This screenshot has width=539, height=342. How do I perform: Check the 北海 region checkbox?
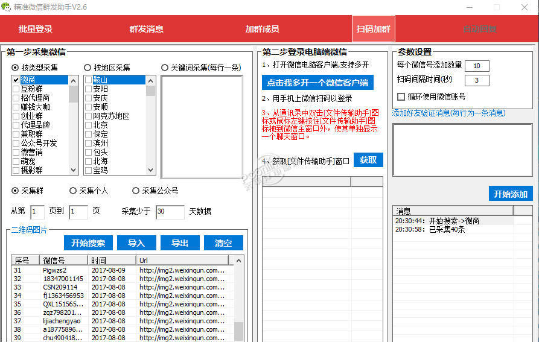[88, 161]
